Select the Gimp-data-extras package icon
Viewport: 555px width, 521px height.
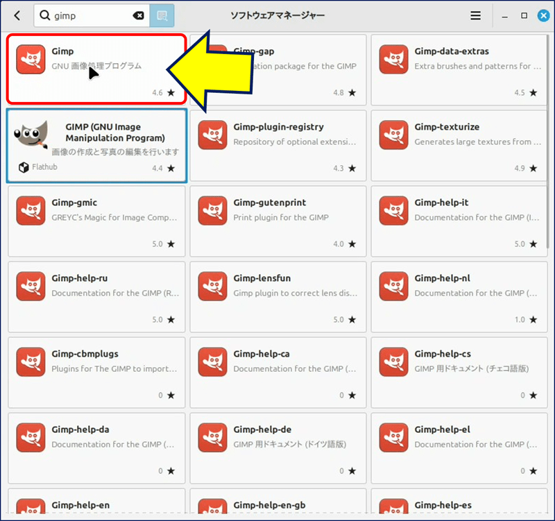coord(393,59)
